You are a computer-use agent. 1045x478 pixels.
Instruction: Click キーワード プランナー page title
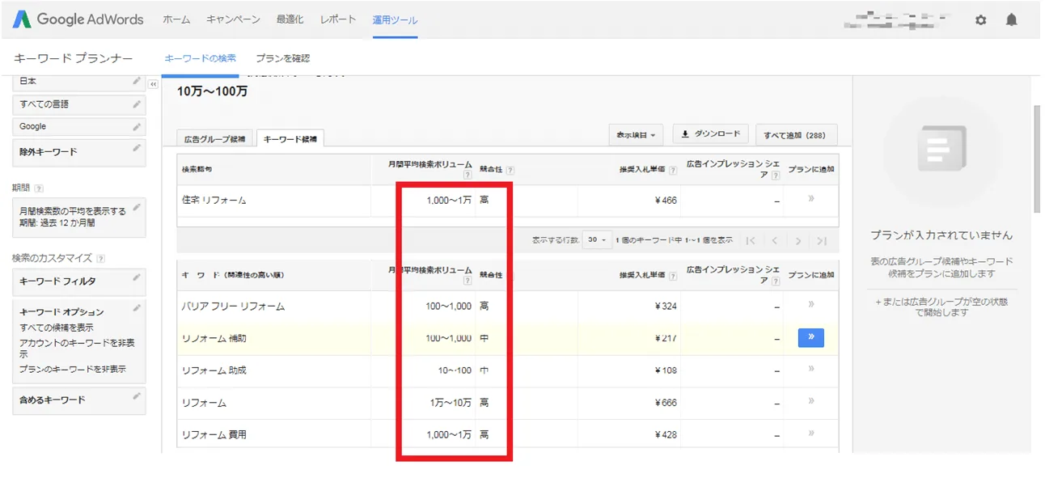73,58
